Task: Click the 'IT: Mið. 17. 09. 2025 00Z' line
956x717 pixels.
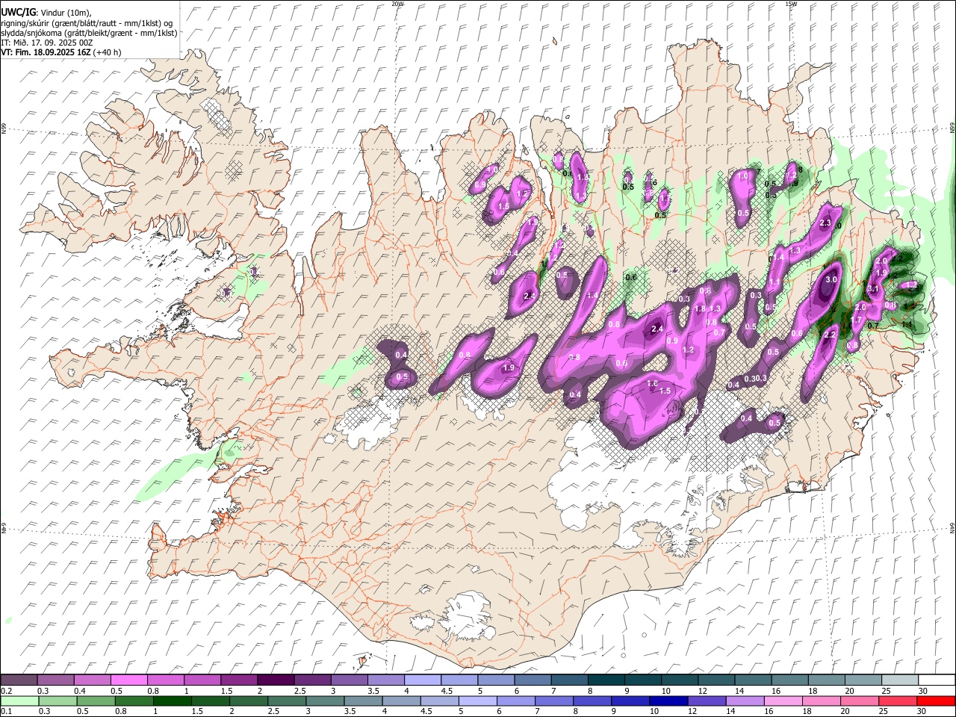Action: (46, 43)
